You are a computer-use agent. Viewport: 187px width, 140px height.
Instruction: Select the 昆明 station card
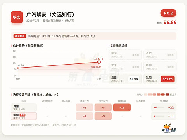pyautogui.click(x=160, y=67)
